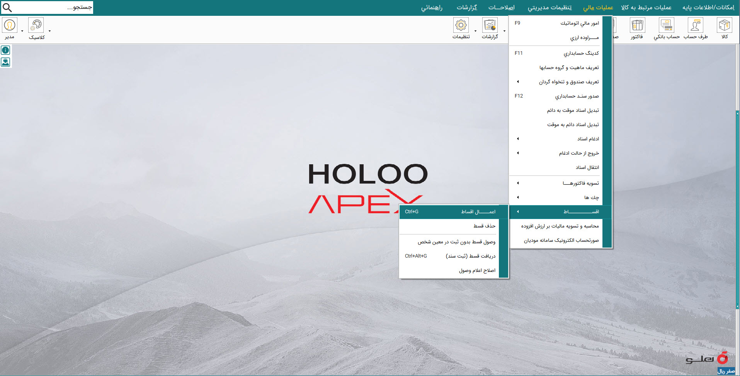740x376 pixels.
Task: Open the امکانات/اطلاعات پایه menu
Action: [708, 7]
